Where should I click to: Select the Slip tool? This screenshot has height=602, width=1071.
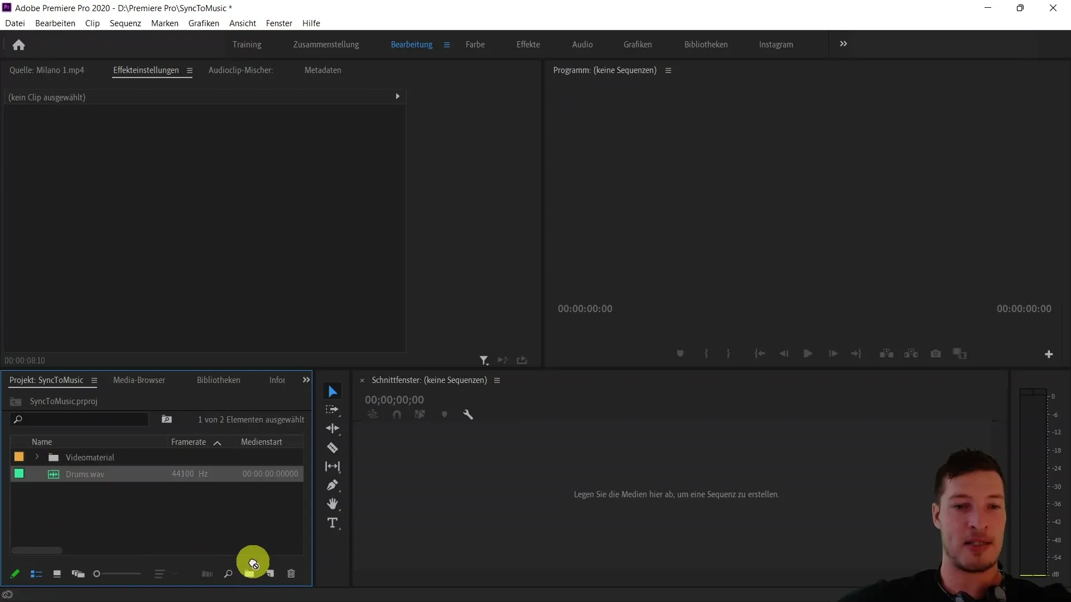point(332,467)
